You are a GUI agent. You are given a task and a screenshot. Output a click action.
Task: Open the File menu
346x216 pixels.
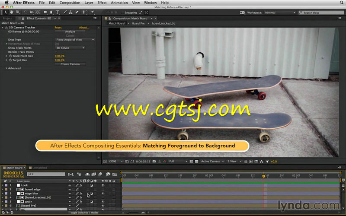tap(42, 3)
